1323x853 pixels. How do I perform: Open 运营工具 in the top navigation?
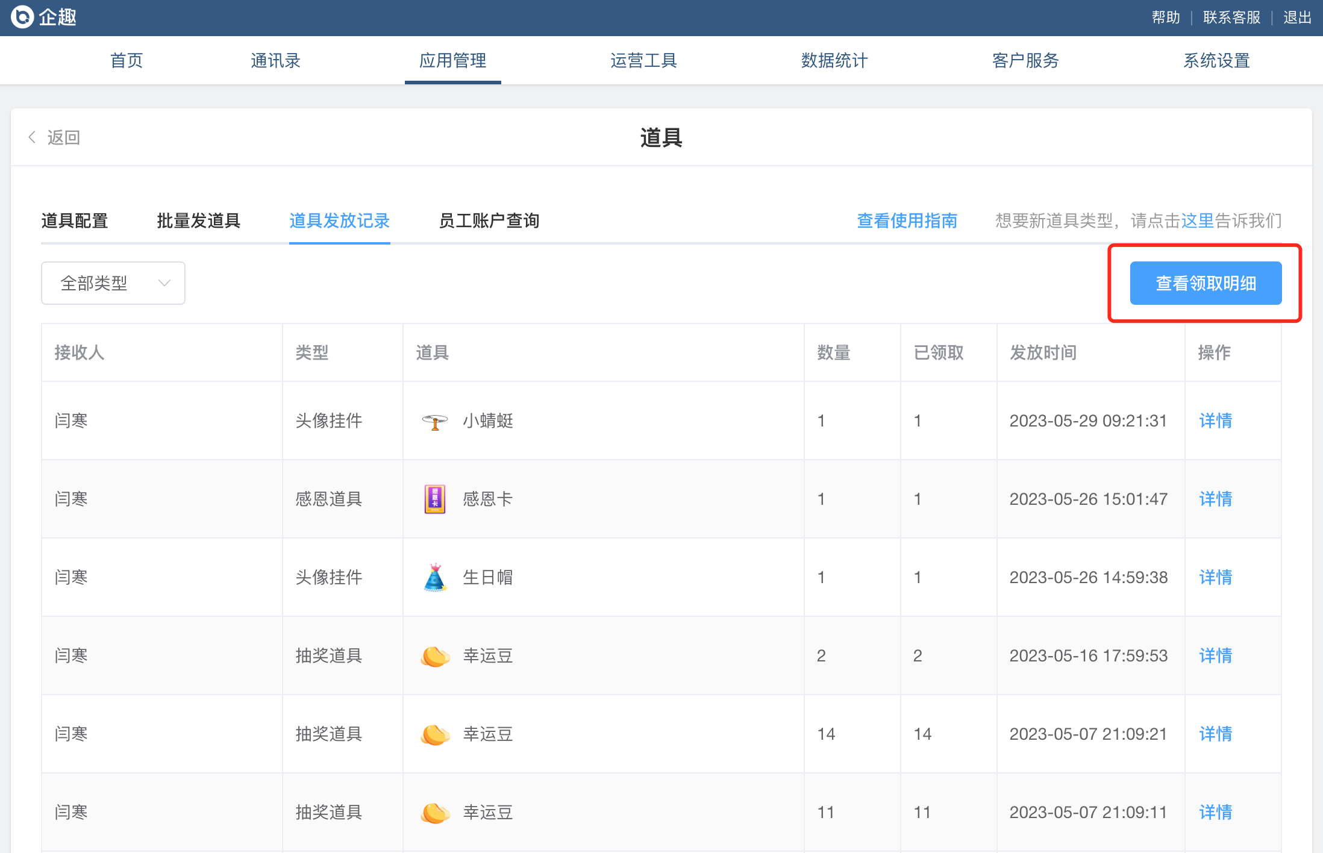pos(643,60)
